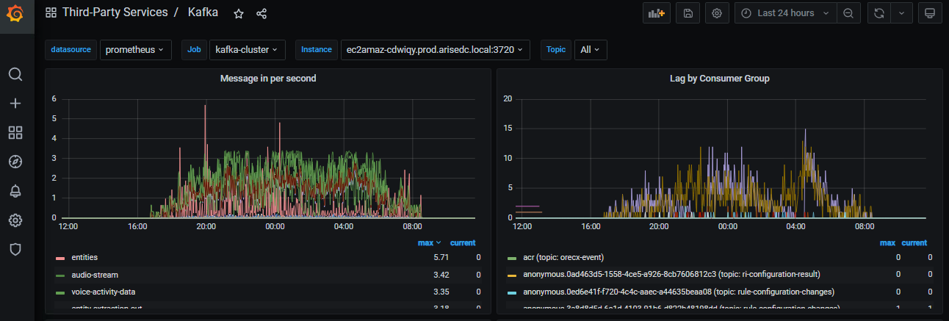
Task: Click the datasource variable label
Action: coord(71,50)
